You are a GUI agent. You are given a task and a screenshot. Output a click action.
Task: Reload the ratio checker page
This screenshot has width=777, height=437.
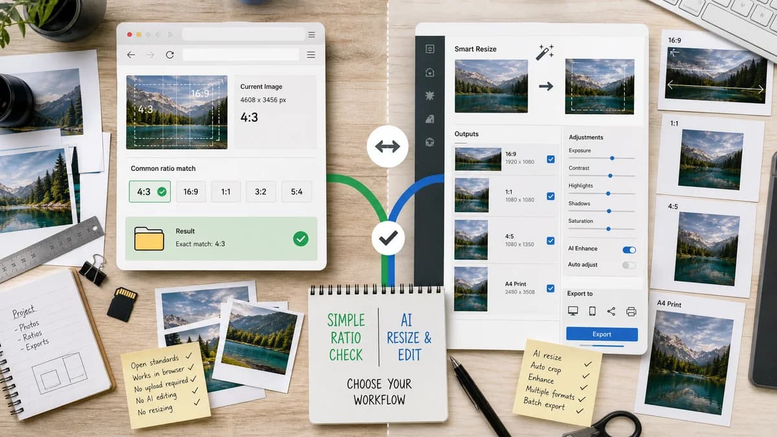[x=170, y=55]
